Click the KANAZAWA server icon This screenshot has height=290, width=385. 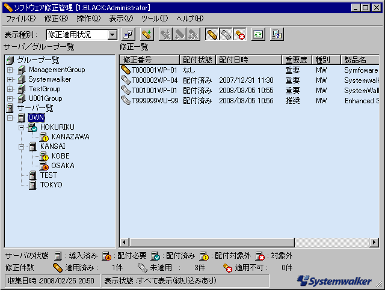tap(44, 137)
